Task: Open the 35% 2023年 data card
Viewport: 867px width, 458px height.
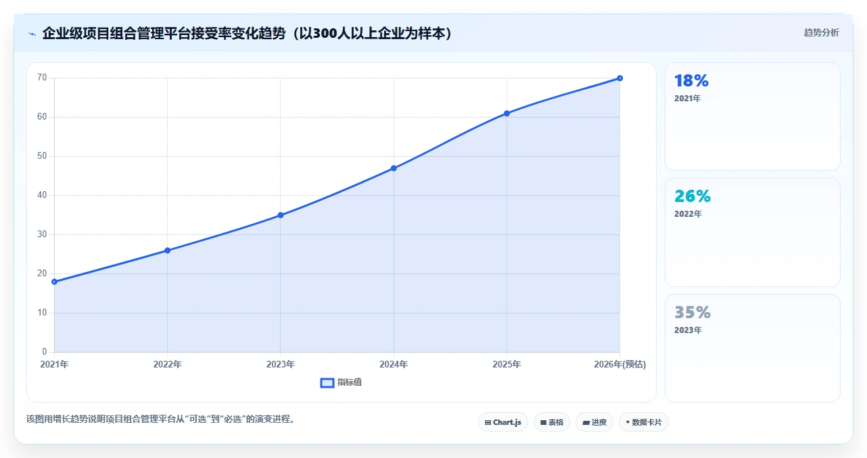Action: tap(753, 348)
